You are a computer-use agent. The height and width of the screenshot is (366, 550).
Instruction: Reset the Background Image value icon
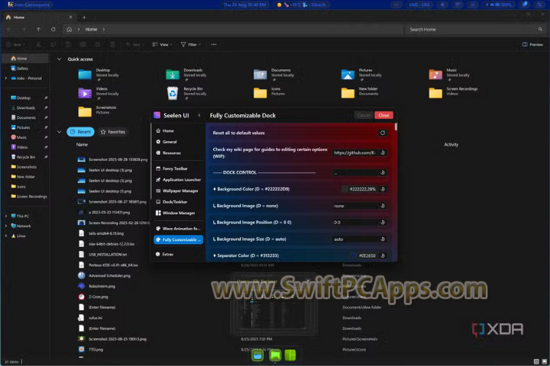point(383,206)
